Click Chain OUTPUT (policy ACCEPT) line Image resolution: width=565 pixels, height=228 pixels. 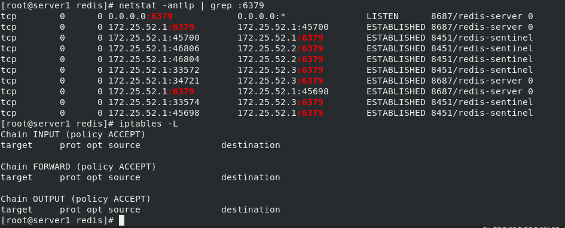[76, 199]
